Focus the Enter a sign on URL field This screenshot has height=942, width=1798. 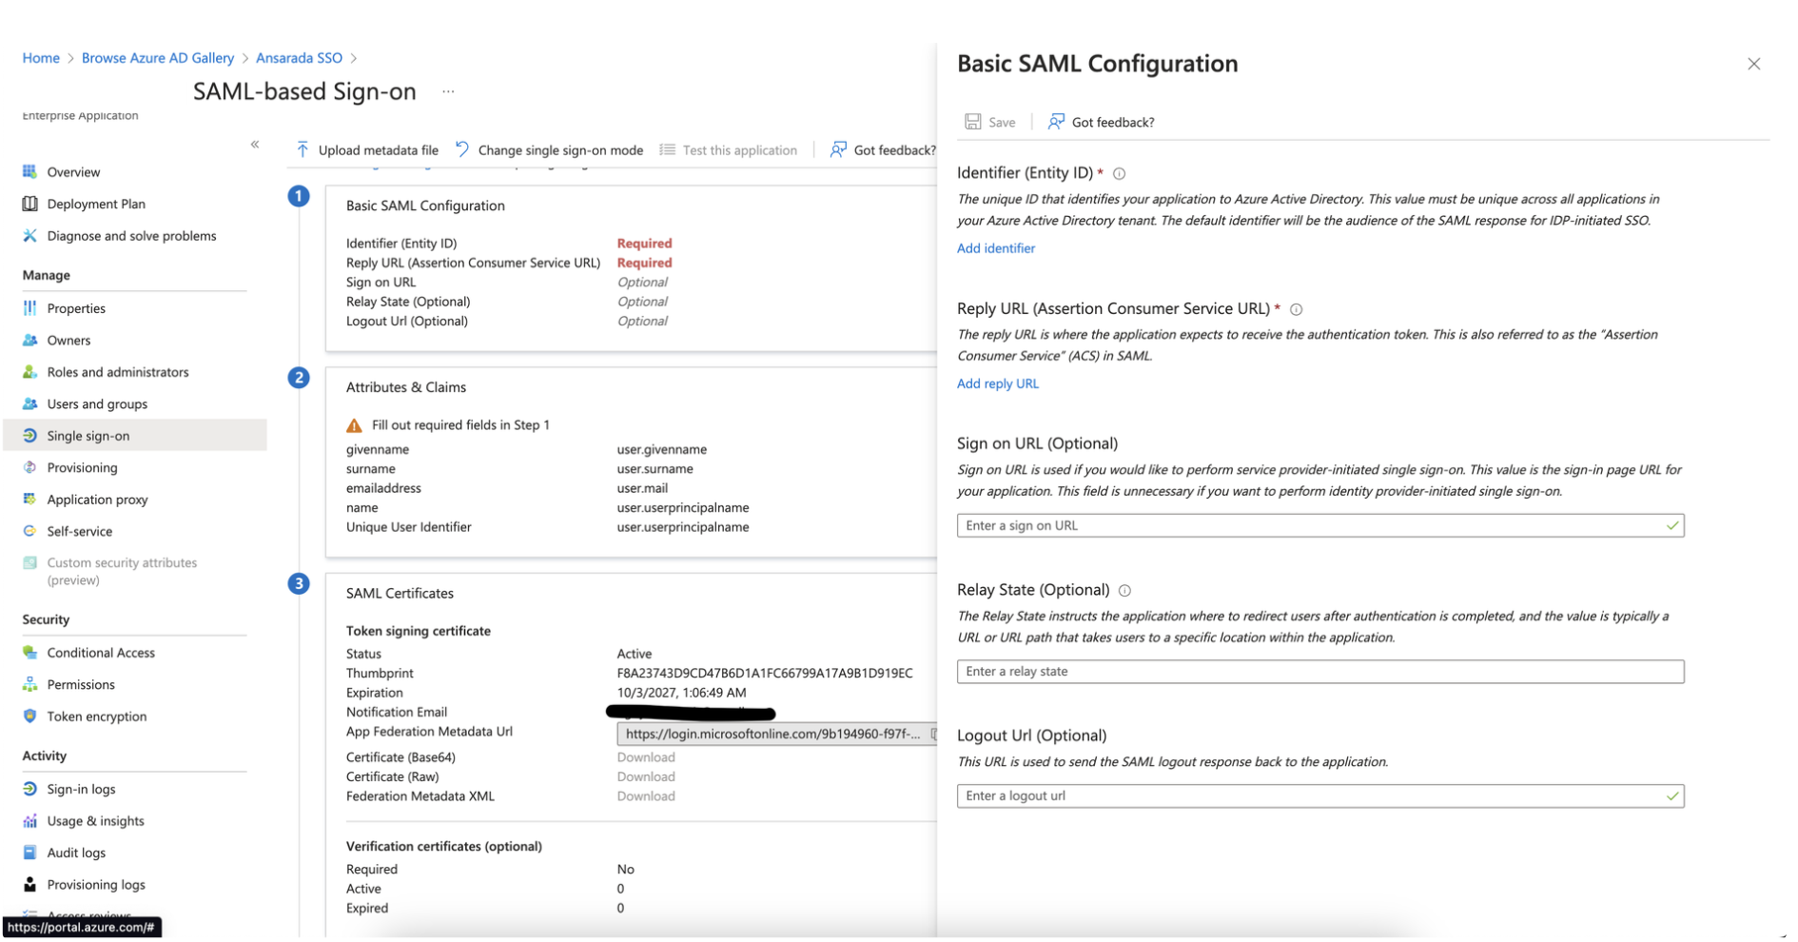[1320, 526]
